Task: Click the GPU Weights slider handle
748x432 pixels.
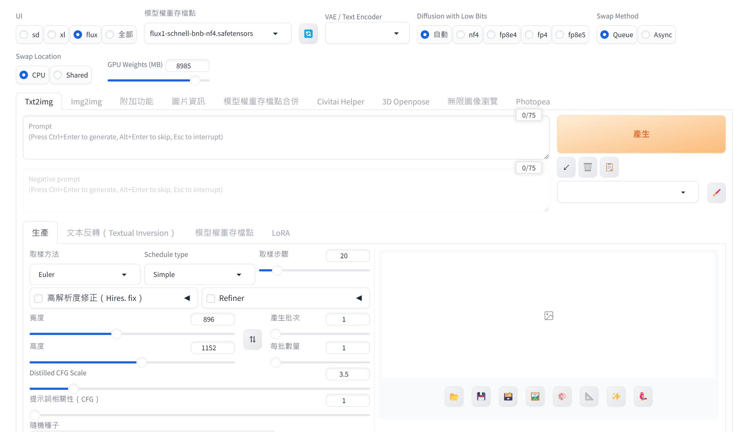Action: click(195, 80)
